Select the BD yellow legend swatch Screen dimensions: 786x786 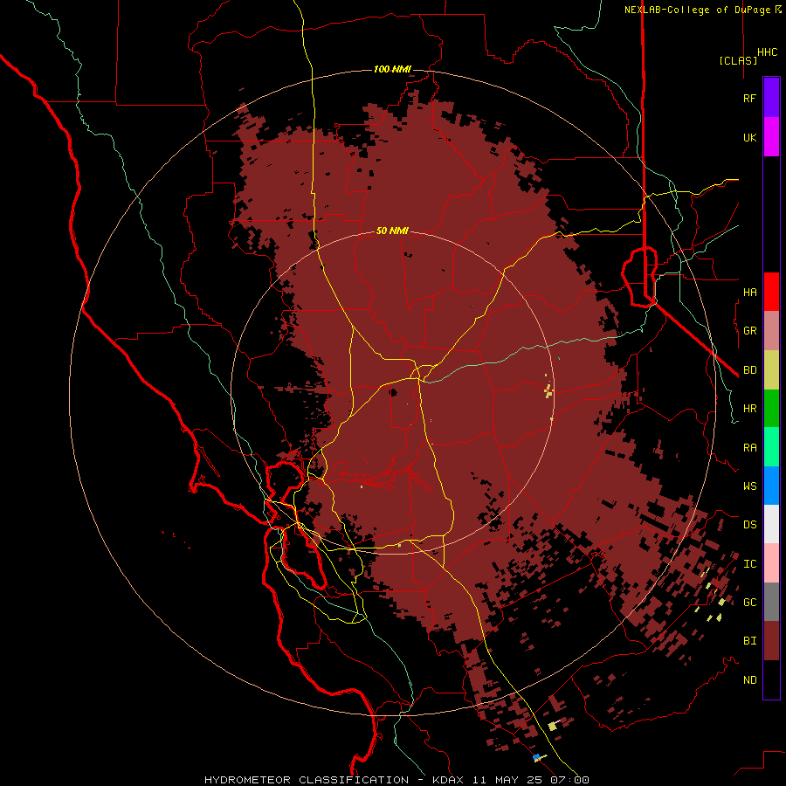point(771,370)
